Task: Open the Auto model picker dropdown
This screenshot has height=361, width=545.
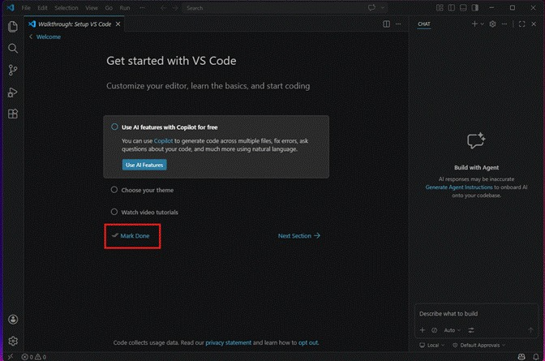Action: [x=453, y=330]
